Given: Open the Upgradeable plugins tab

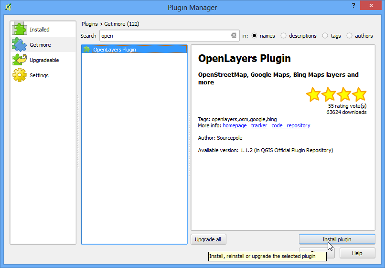Looking at the screenshot, I should 43,60.
